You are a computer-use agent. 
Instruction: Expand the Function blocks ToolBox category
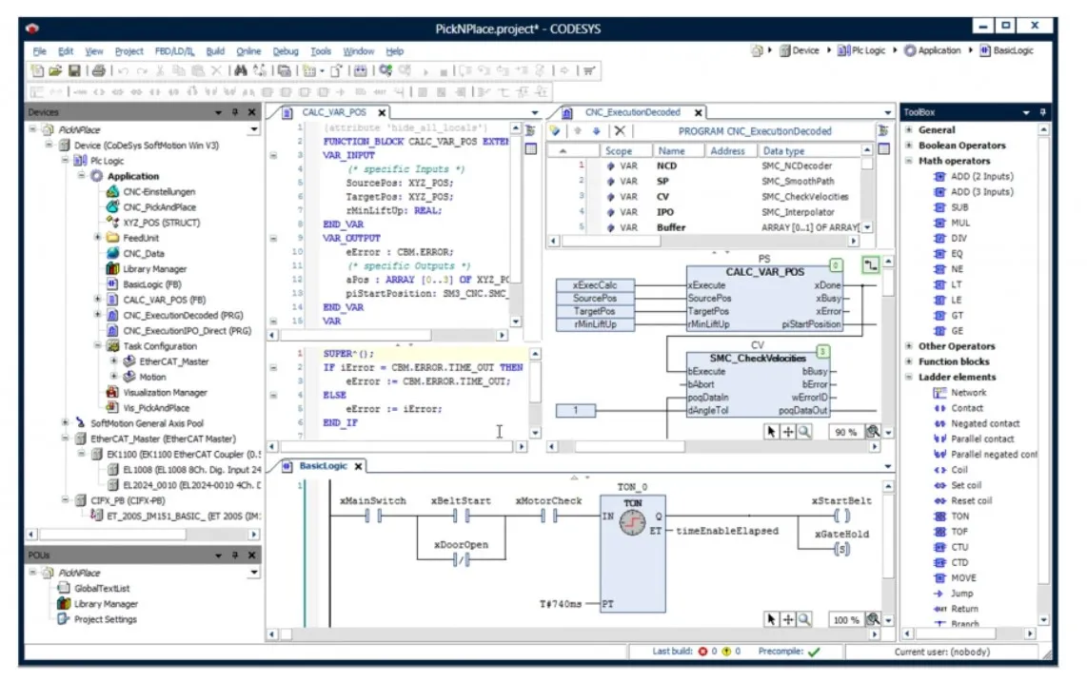point(909,361)
